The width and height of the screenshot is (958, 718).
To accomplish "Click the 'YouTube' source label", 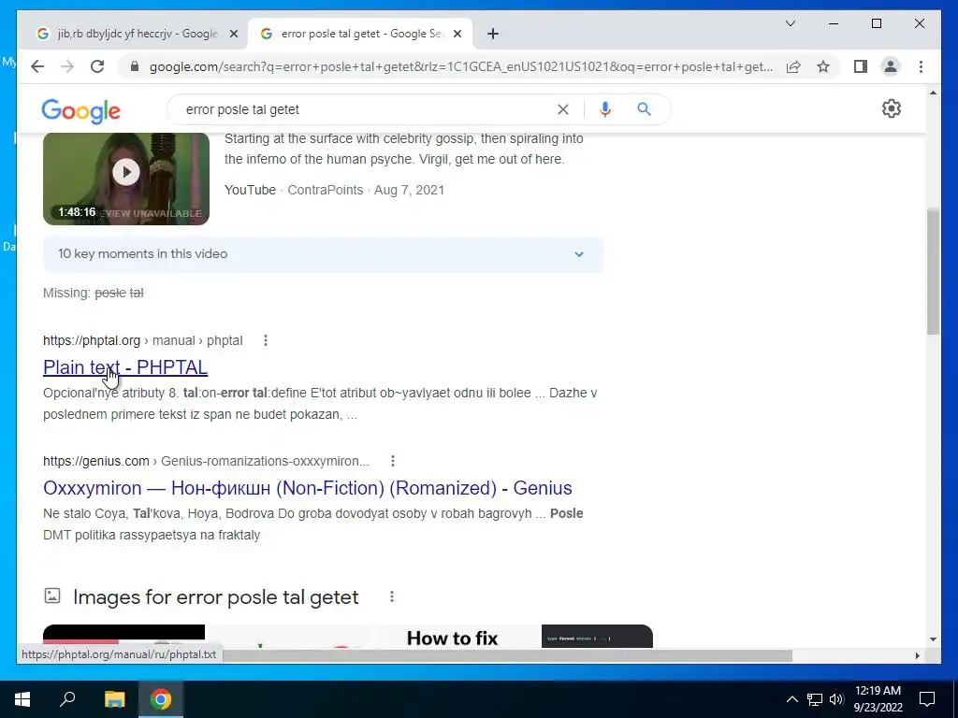I will pos(250,190).
